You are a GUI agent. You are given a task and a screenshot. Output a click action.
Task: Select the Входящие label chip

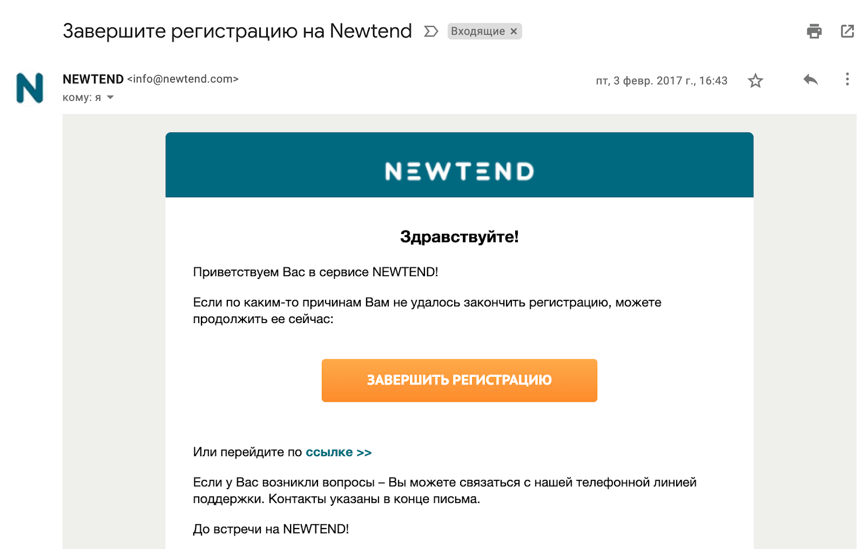pos(478,31)
